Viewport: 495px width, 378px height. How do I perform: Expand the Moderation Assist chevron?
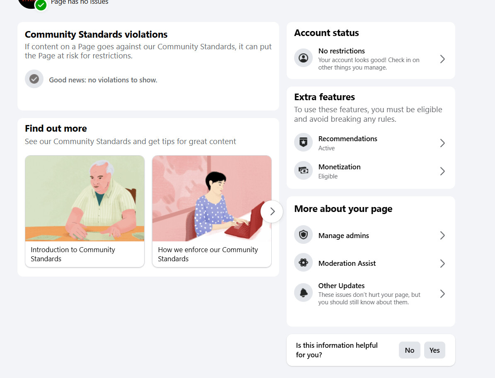coord(442,264)
